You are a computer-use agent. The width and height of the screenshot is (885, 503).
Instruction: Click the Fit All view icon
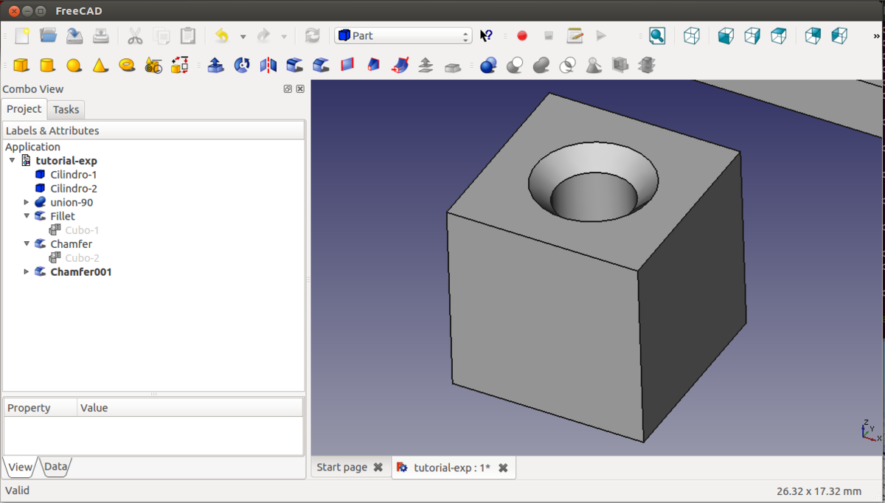click(x=656, y=35)
